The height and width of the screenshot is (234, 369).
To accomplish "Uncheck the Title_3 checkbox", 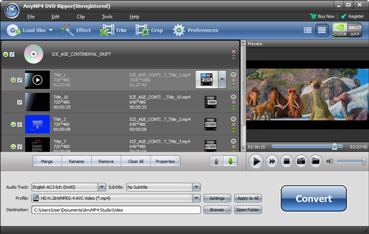I will point(20,124).
